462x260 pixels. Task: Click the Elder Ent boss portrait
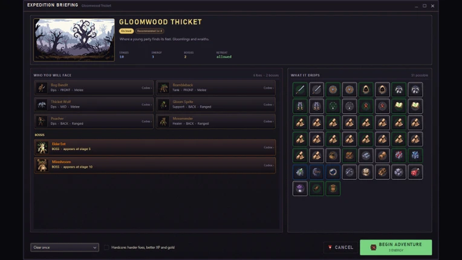pos(42,147)
